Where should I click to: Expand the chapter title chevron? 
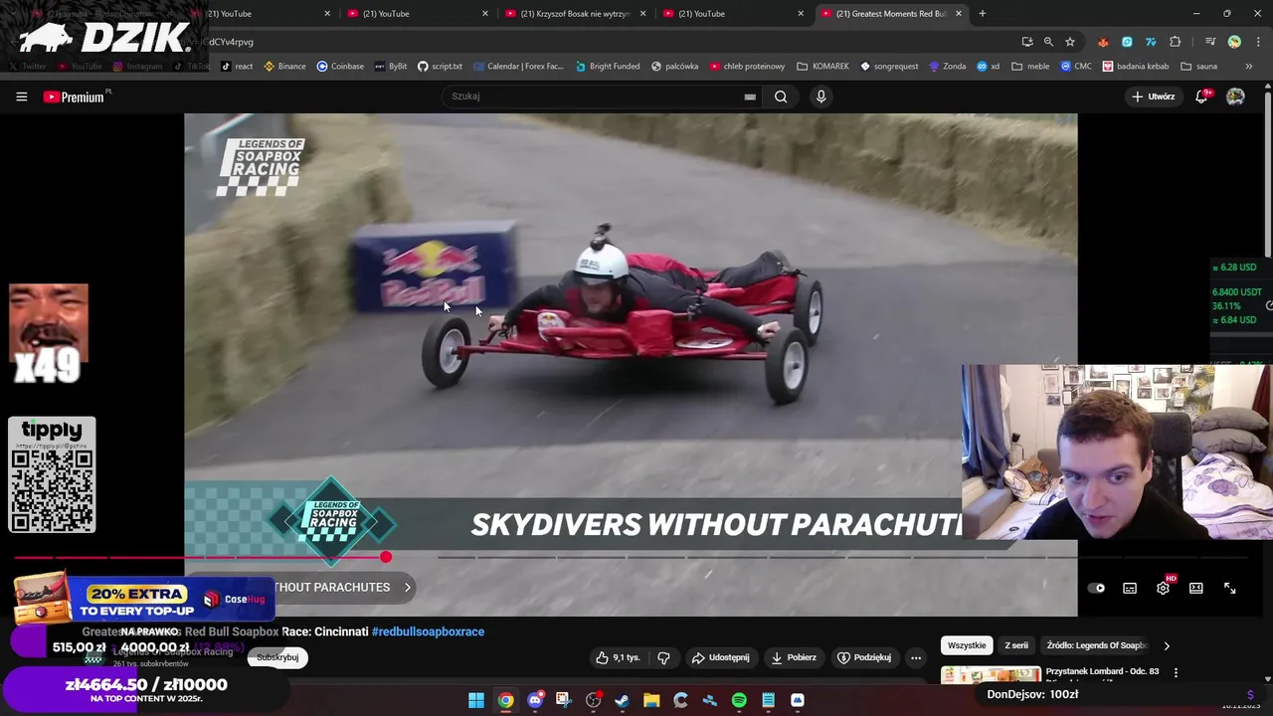click(407, 587)
